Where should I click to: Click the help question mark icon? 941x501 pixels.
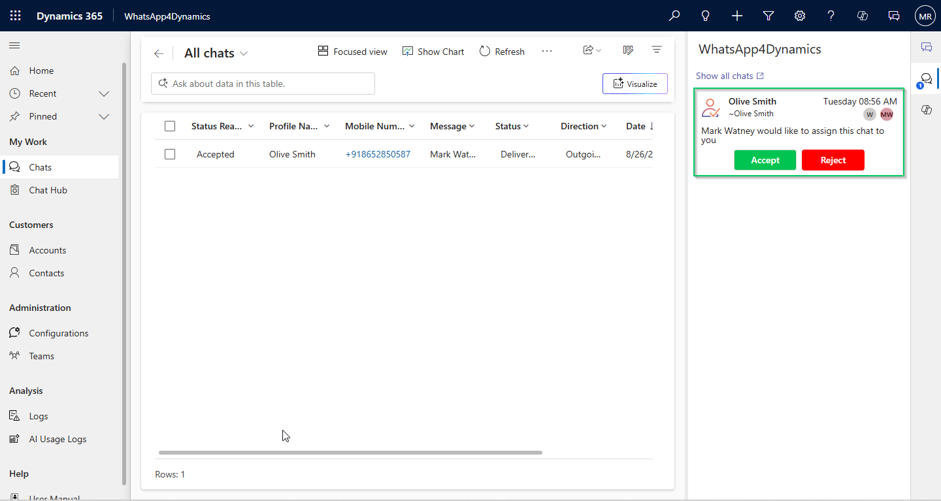(x=831, y=16)
